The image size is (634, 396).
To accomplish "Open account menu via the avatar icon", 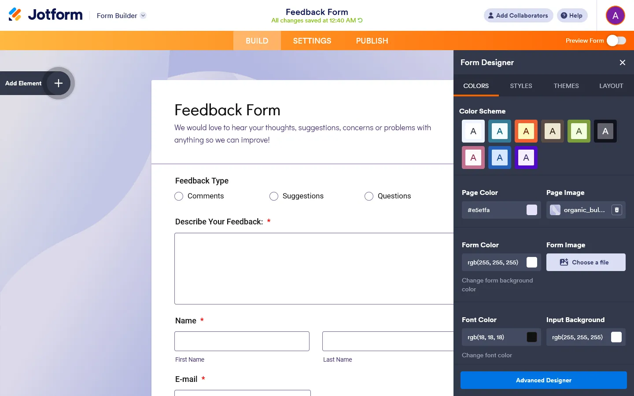I will (615, 15).
